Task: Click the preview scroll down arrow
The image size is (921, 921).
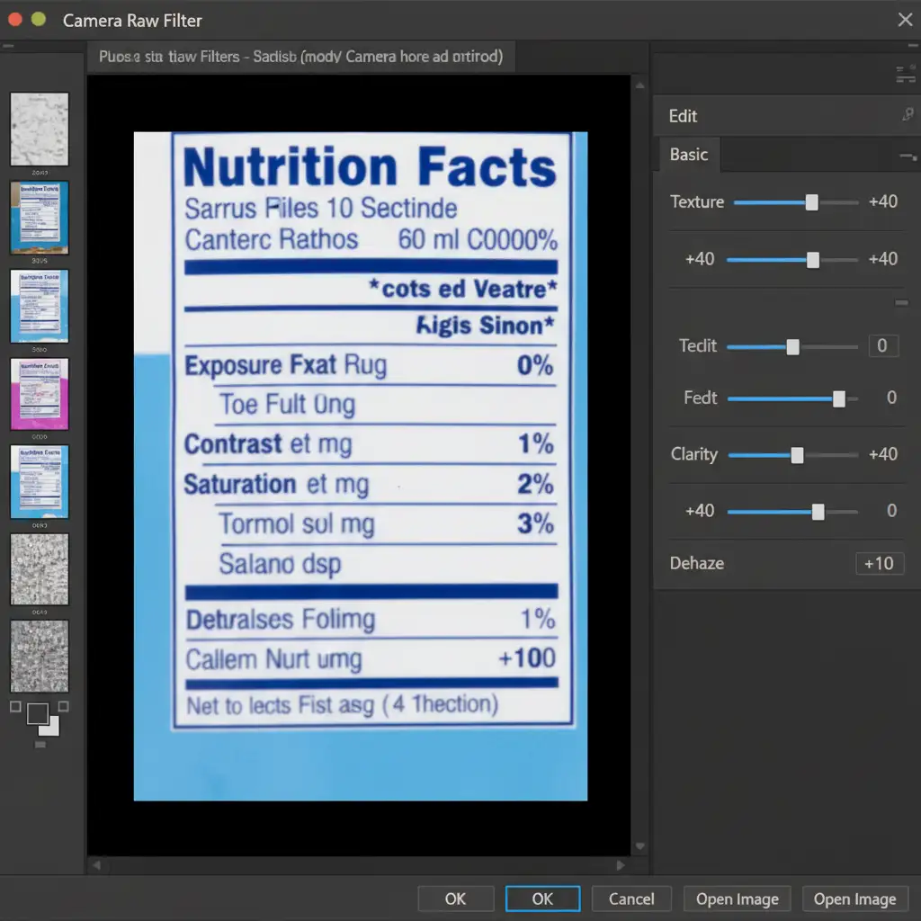Action: tap(639, 847)
